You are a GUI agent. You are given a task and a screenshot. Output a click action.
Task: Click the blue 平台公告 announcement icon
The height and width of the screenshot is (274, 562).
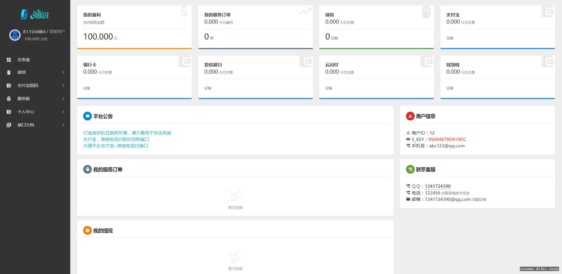point(88,116)
